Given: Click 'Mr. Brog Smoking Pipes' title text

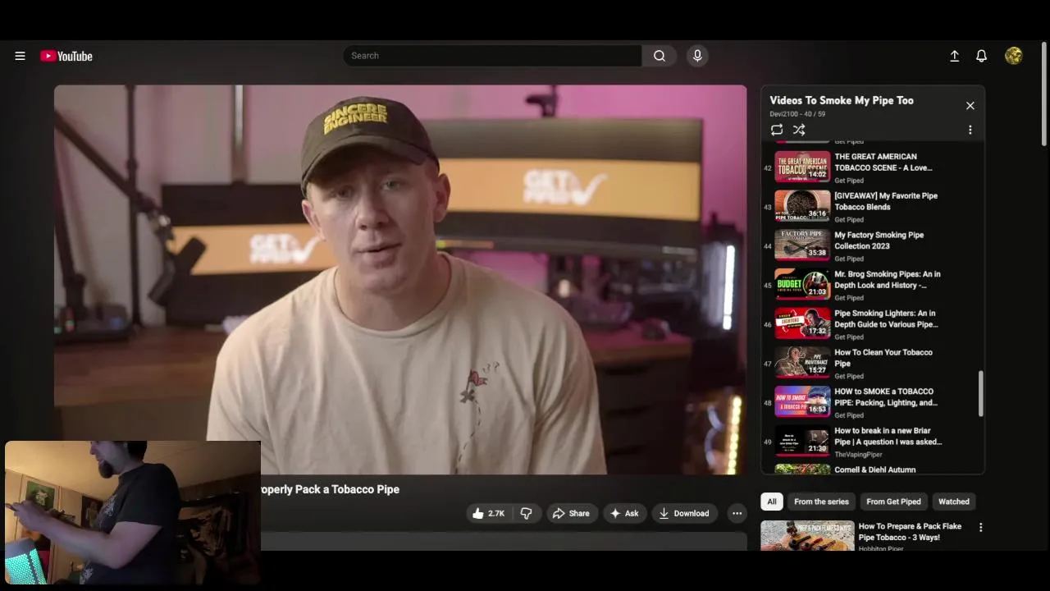Looking at the screenshot, I should [888, 279].
